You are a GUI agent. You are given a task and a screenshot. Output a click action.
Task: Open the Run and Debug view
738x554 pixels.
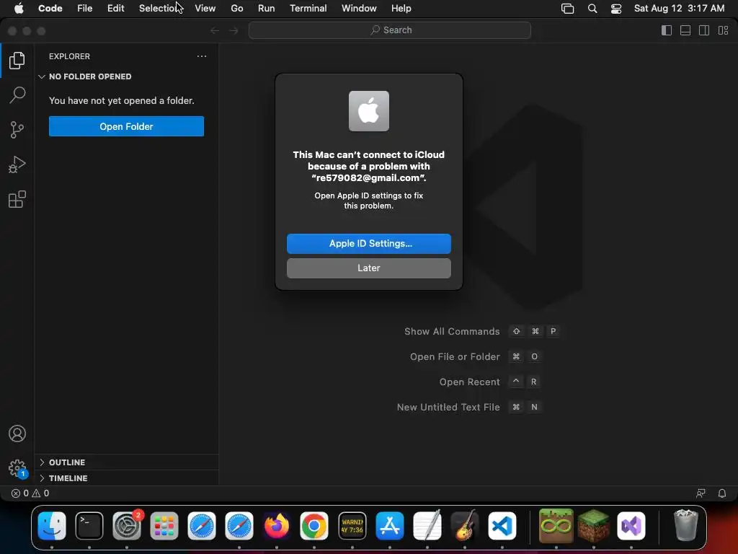pos(17,164)
